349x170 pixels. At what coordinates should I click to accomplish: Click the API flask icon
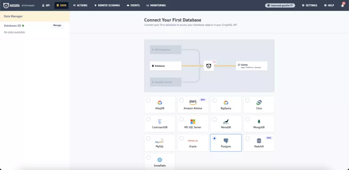click(x=43, y=5)
